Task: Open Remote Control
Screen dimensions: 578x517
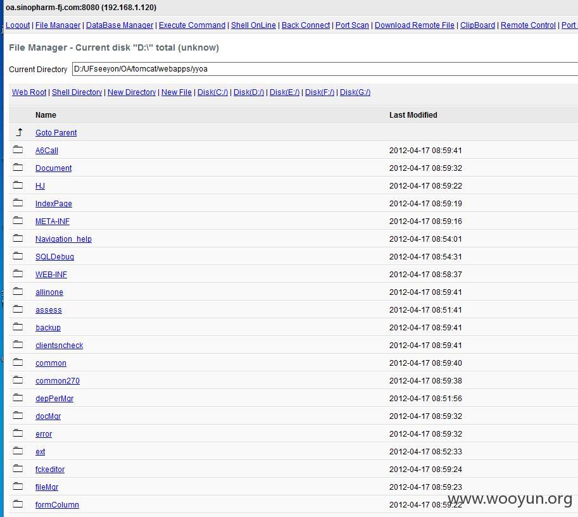Action: point(528,25)
